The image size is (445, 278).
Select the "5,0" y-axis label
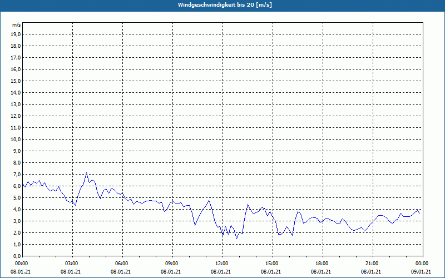17,198
